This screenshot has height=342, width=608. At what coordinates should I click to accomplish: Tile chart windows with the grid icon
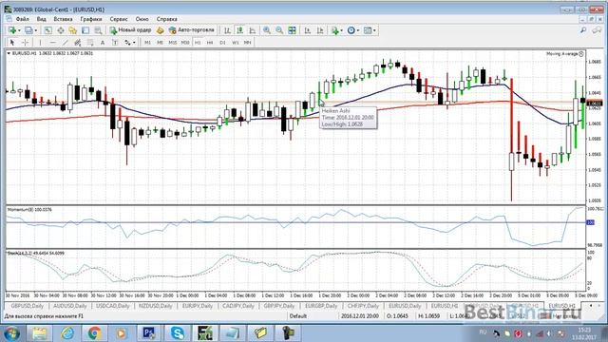tap(292, 30)
